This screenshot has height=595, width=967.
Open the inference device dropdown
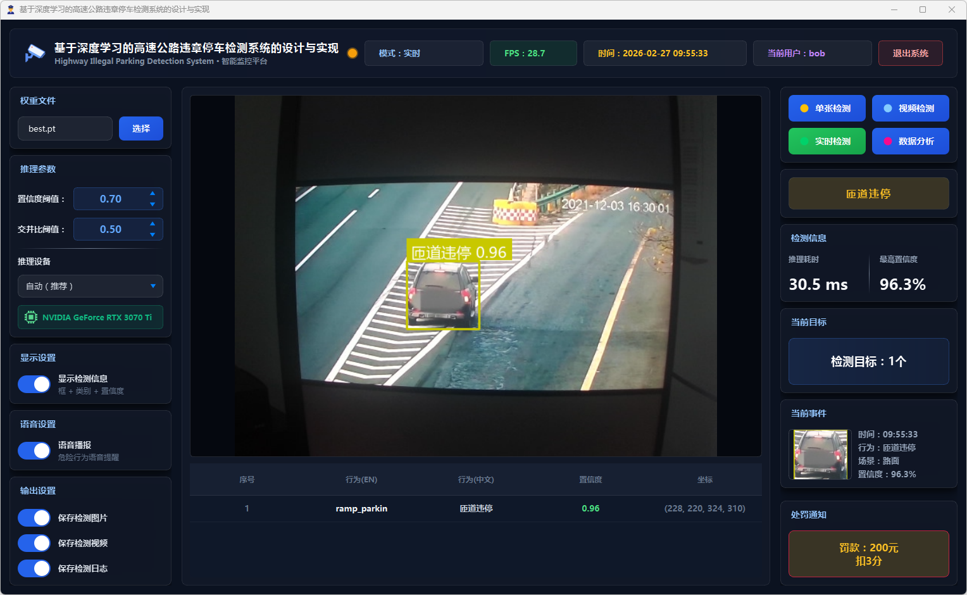coord(90,286)
